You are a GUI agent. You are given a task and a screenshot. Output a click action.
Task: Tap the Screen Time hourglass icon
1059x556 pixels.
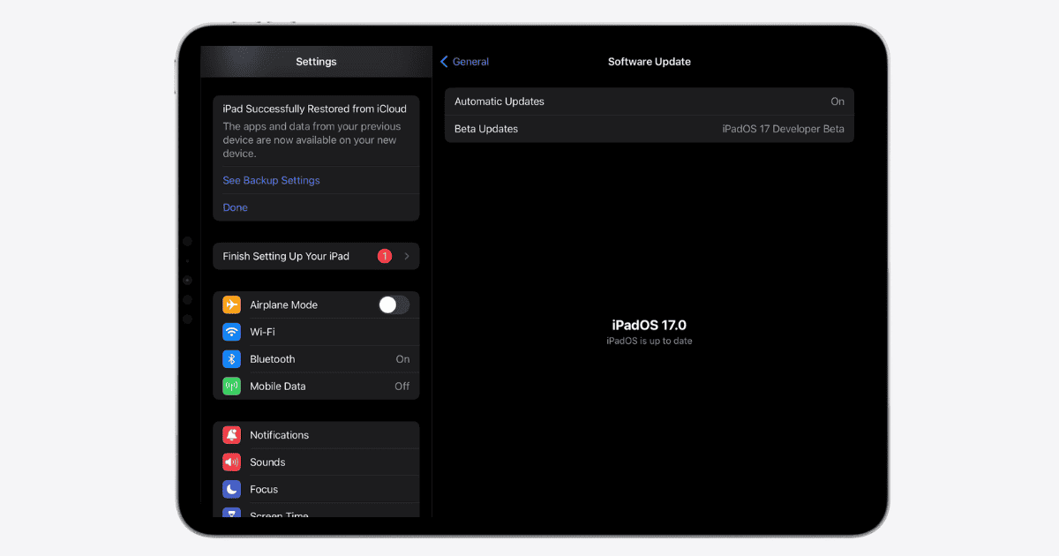[x=231, y=513]
